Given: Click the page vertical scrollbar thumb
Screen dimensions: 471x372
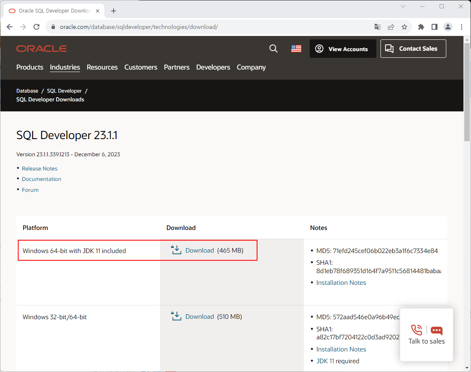Looking at the screenshot, I should pyautogui.click(x=467, y=92).
